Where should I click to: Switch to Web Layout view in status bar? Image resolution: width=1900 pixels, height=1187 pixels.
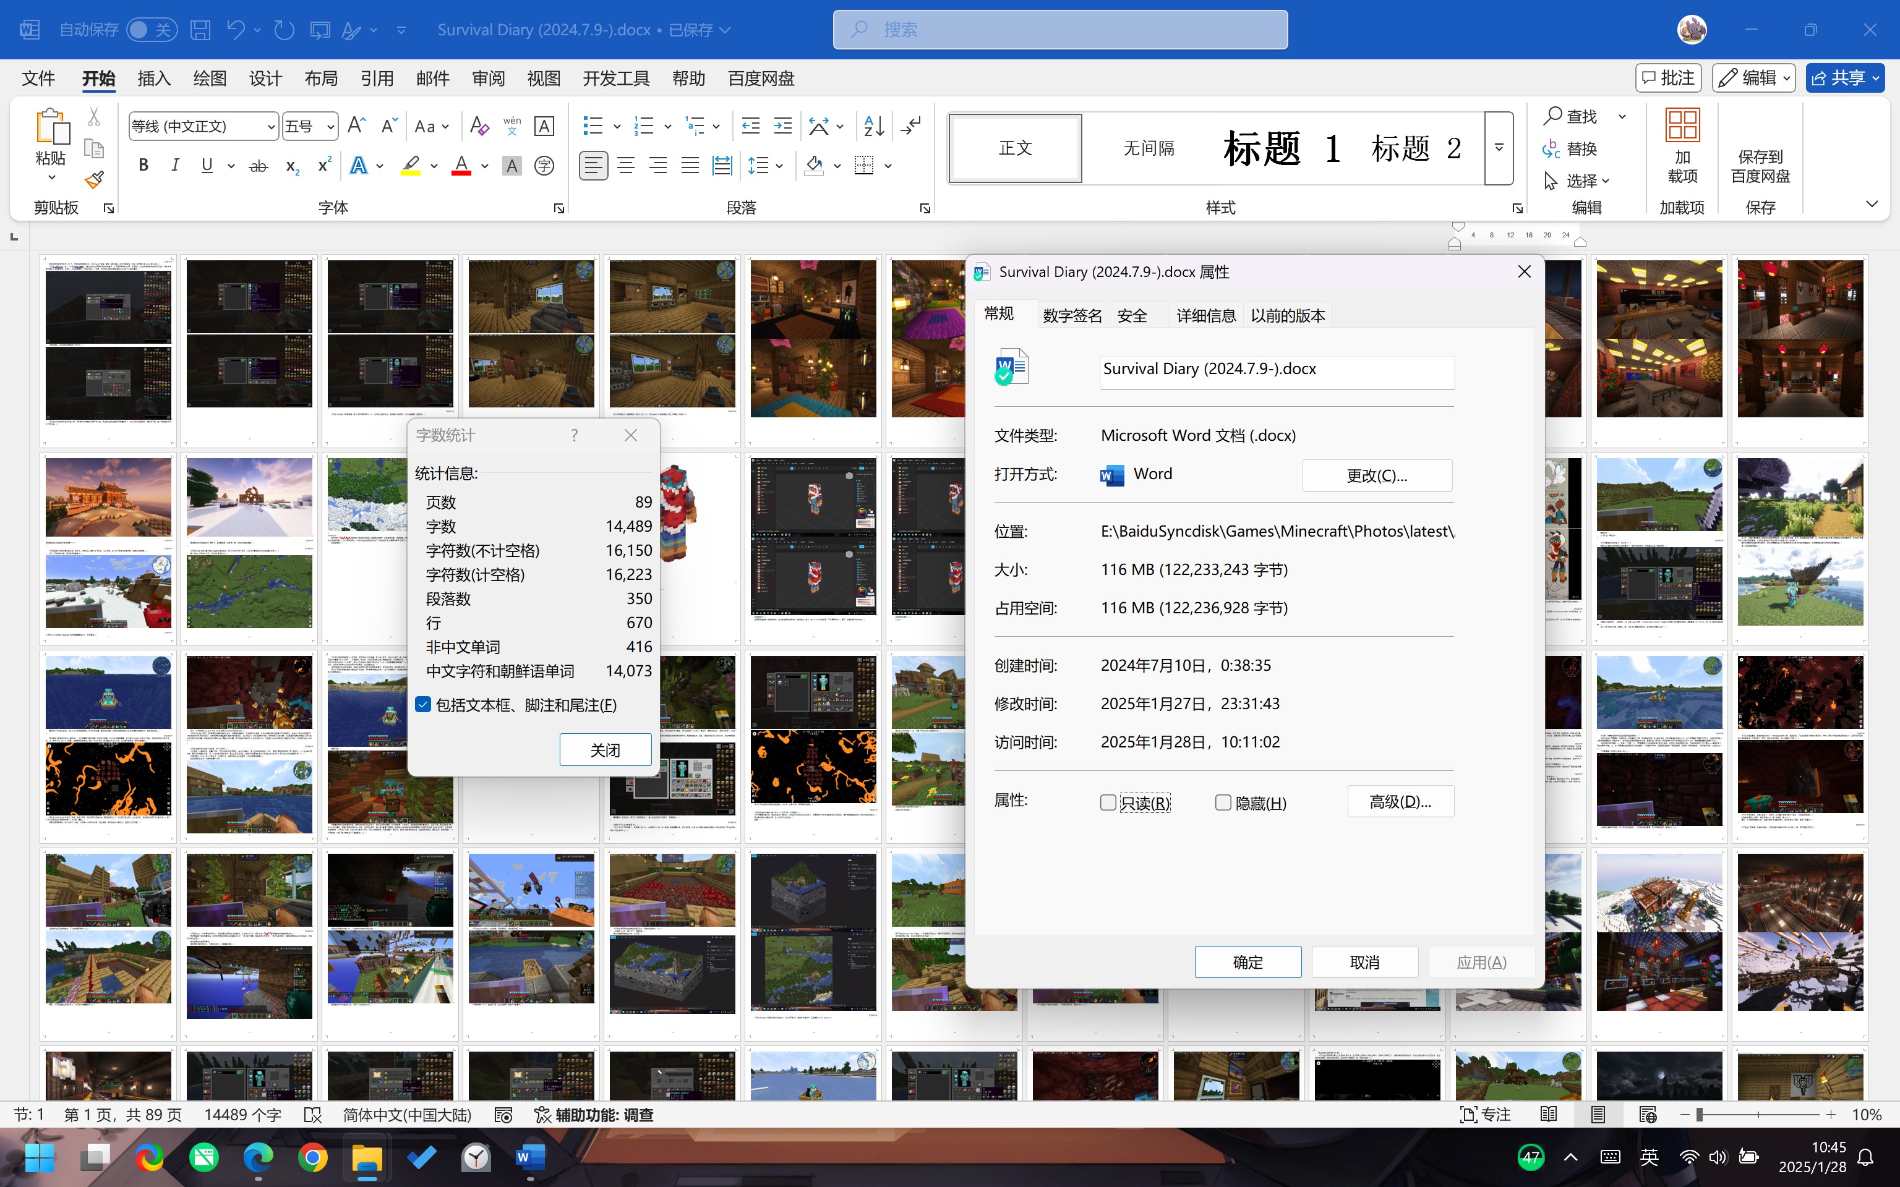click(1647, 1115)
